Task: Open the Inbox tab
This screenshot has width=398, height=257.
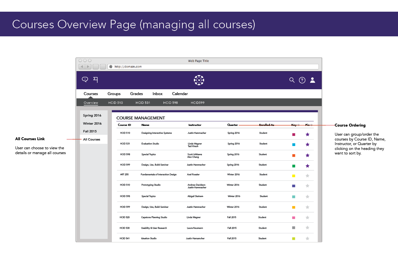Action: (x=158, y=94)
